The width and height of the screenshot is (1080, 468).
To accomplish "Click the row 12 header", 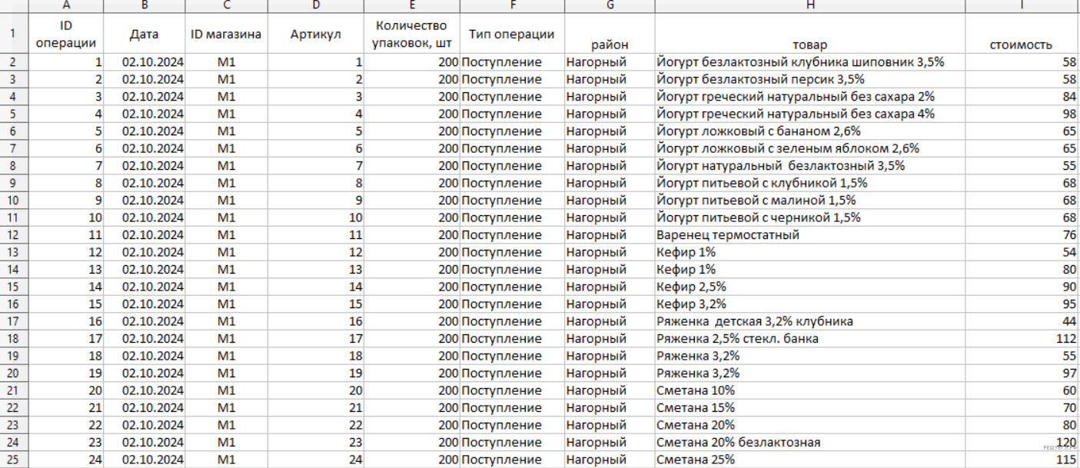I will pyautogui.click(x=14, y=235).
